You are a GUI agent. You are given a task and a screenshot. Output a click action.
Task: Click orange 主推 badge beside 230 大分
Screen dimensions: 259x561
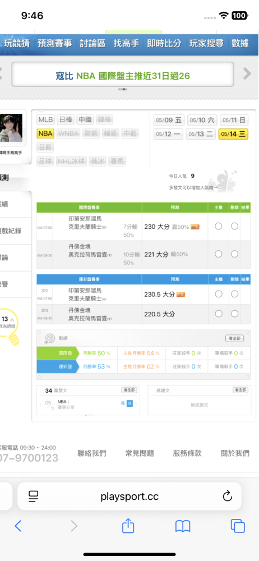click(x=195, y=227)
